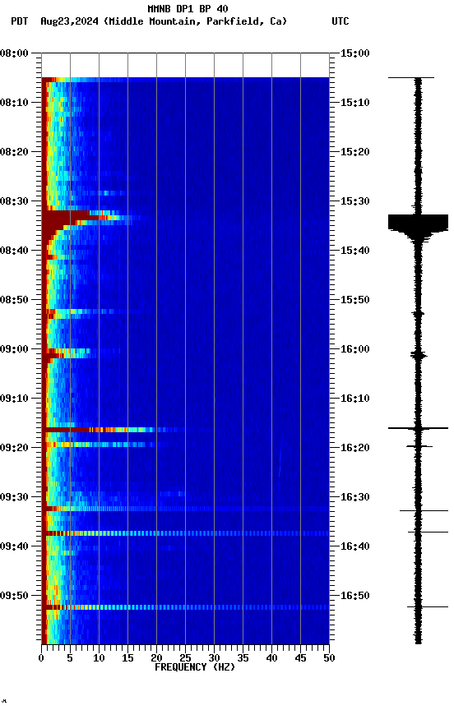Click the 08:20 PDT time label
Screen dimensions: 454x710
[14, 152]
